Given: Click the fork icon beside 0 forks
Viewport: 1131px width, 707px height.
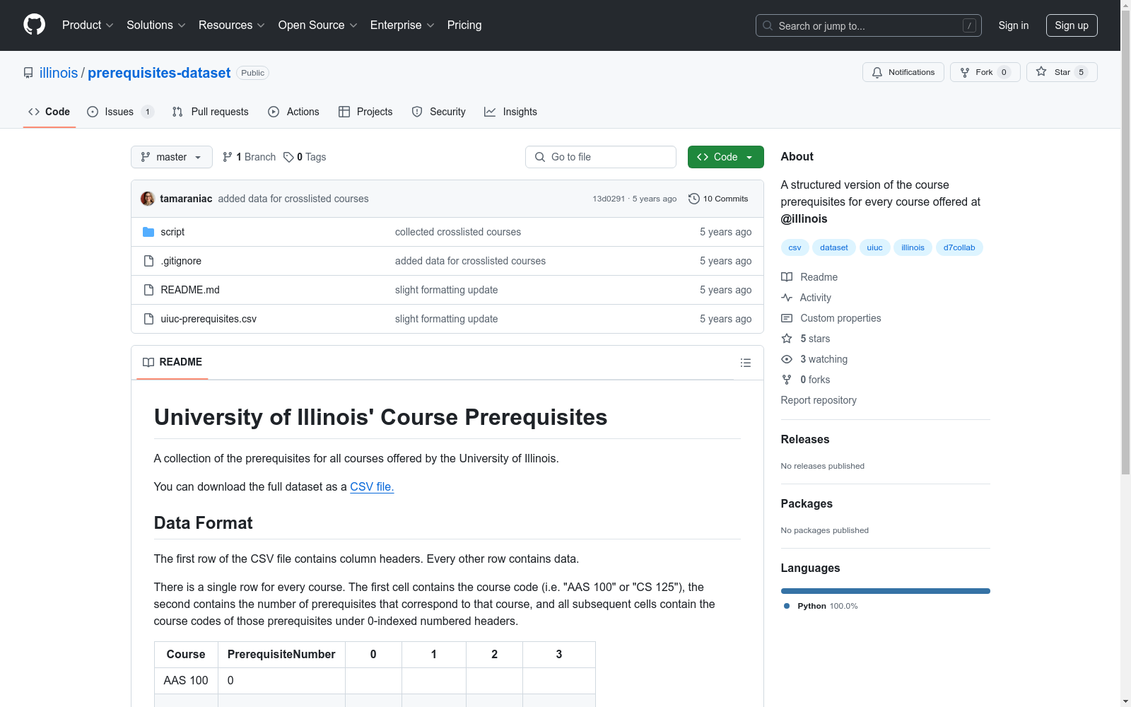Looking at the screenshot, I should [x=787, y=380].
